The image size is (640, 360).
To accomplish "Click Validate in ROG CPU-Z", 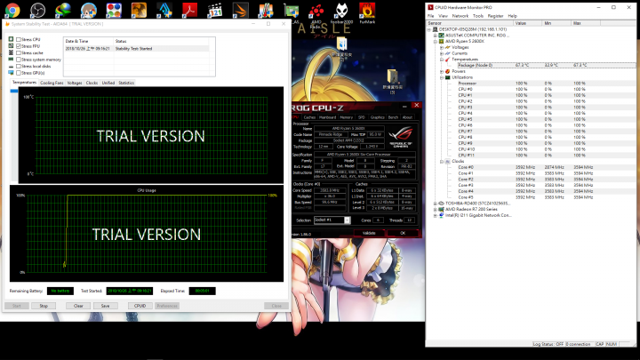I will click(x=369, y=233).
